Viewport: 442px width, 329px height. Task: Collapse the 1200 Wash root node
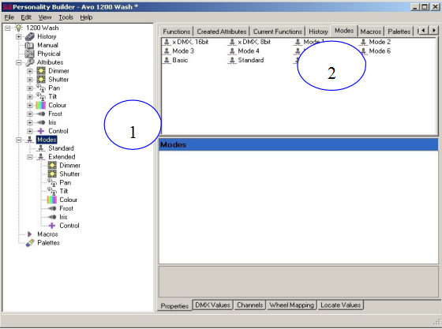coord(8,28)
